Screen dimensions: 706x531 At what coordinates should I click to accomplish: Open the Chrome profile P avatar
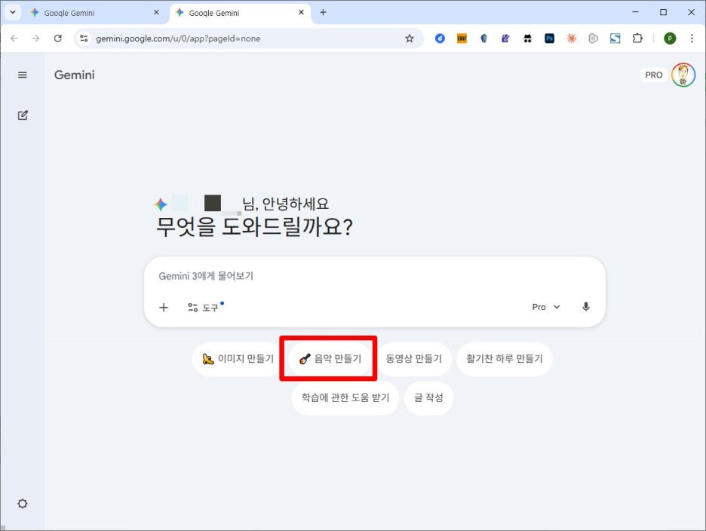click(670, 38)
